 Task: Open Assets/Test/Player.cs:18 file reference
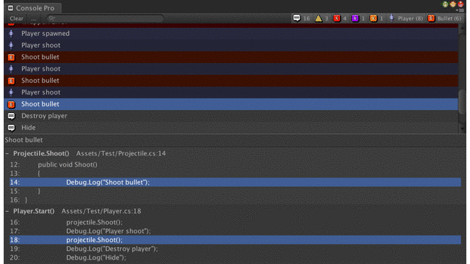tap(101, 211)
